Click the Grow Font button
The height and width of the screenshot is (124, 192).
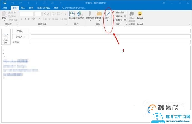(45, 14)
